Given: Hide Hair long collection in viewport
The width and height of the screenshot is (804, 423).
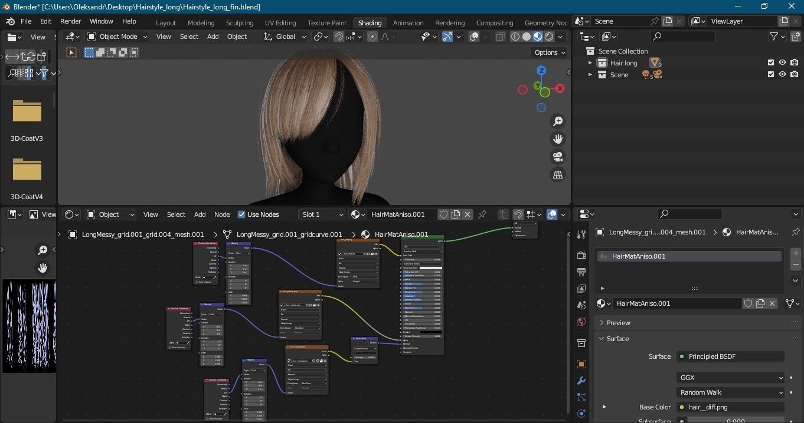Looking at the screenshot, I should (x=782, y=63).
